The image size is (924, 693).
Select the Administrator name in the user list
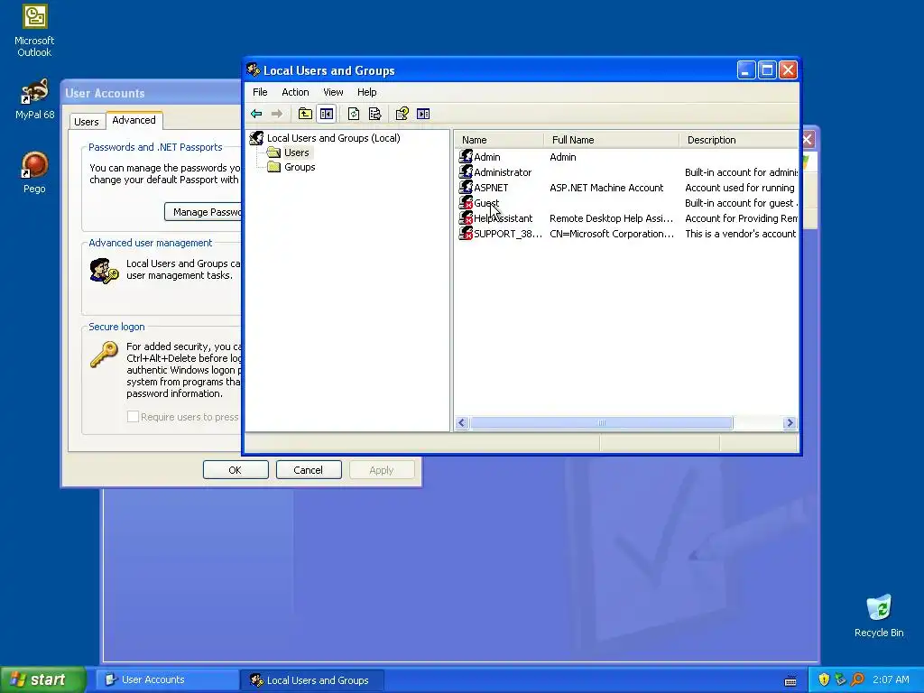[503, 172]
